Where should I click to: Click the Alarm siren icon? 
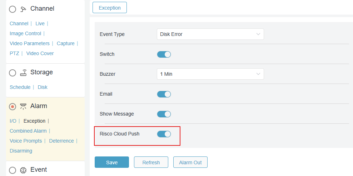point(23,106)
